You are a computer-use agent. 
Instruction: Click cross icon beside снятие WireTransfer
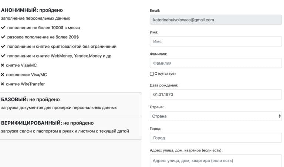3,84
